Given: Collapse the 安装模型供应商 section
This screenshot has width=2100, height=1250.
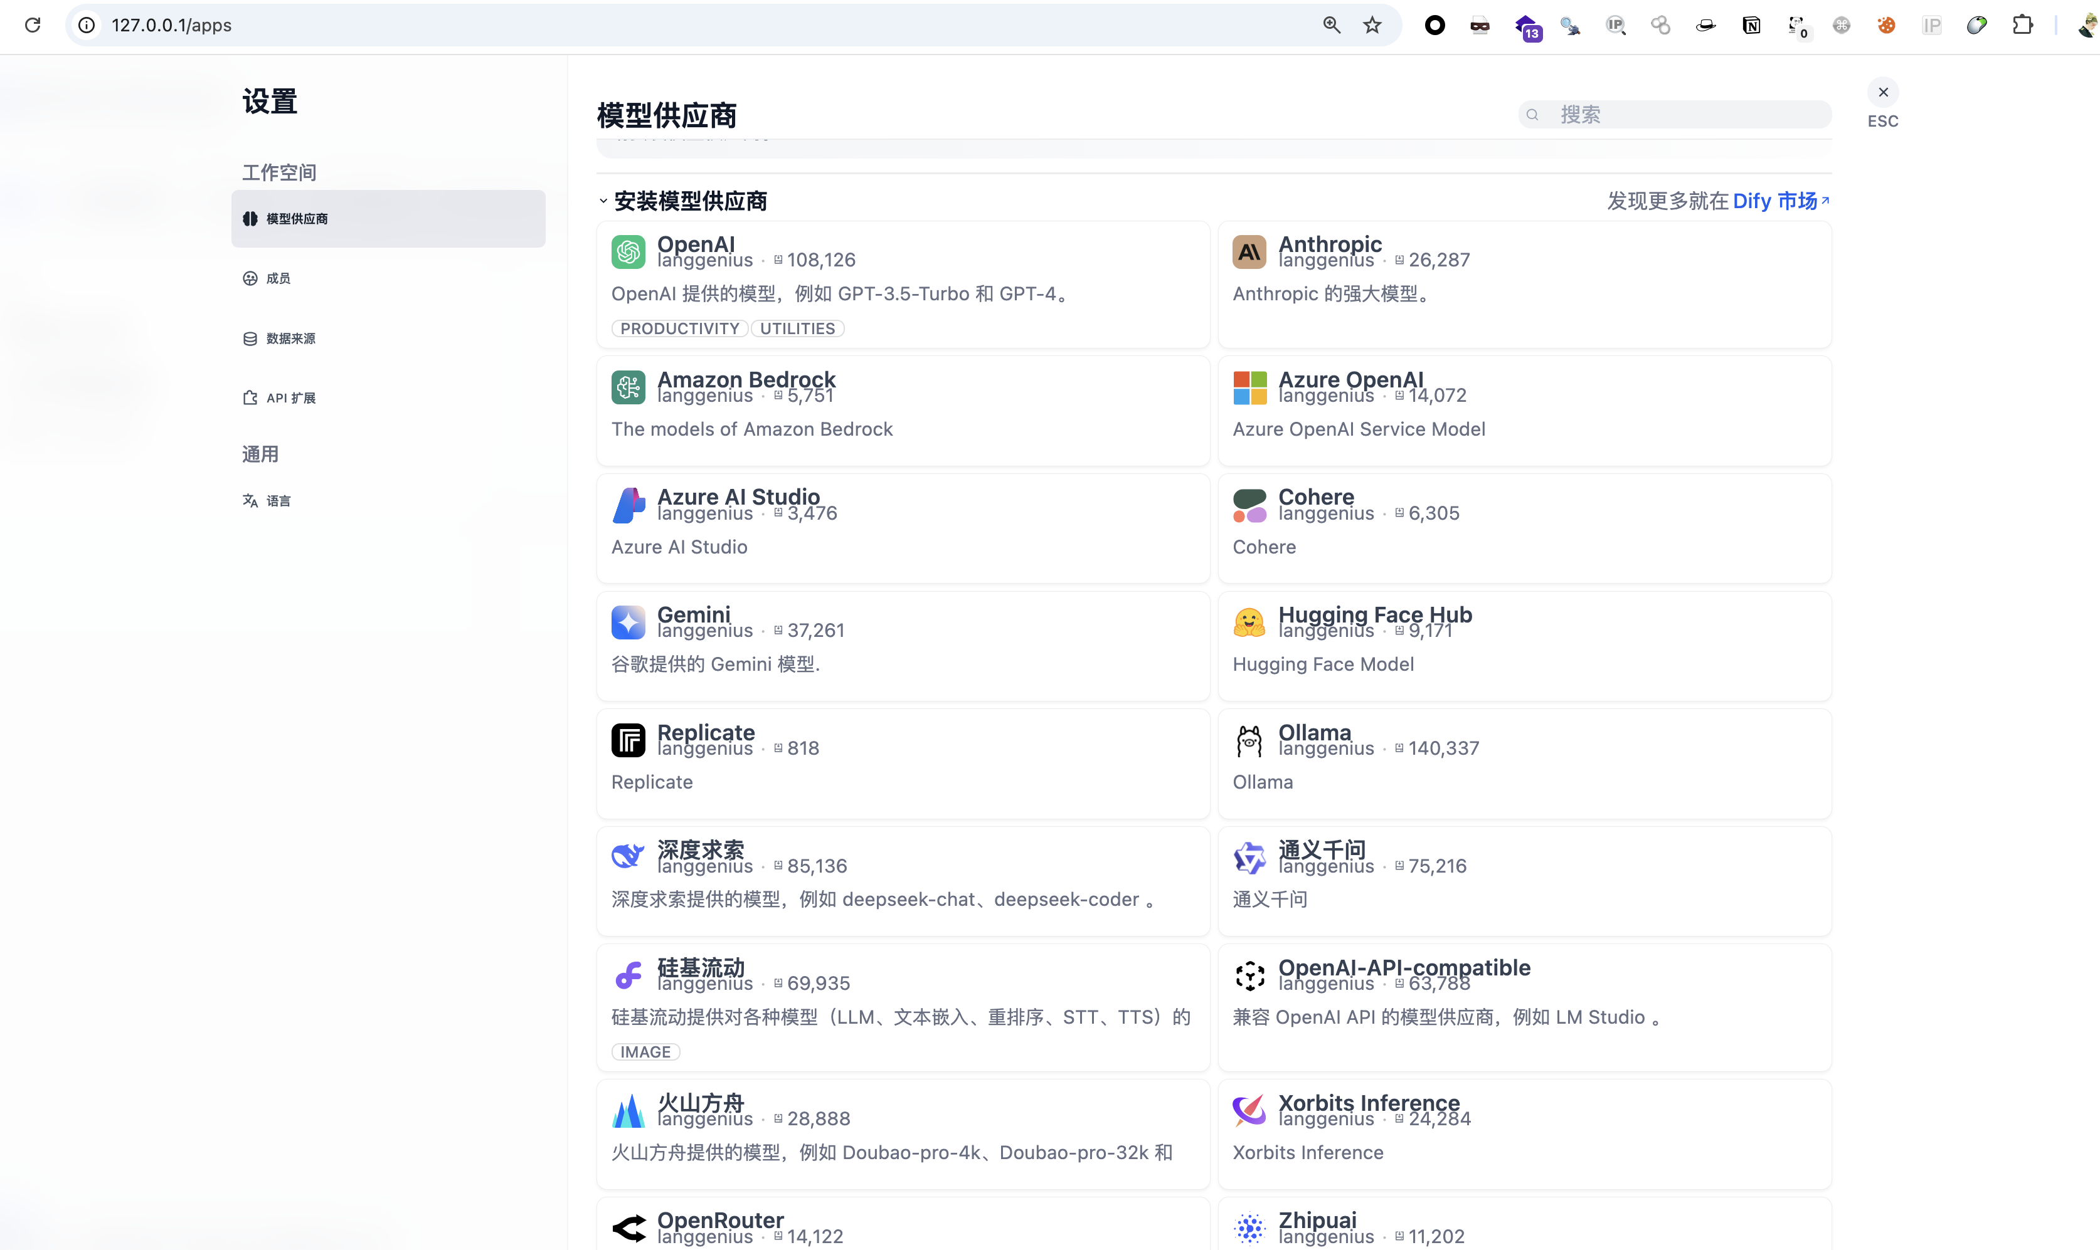Looking at the screenshot, I should (x=603, y=201).
